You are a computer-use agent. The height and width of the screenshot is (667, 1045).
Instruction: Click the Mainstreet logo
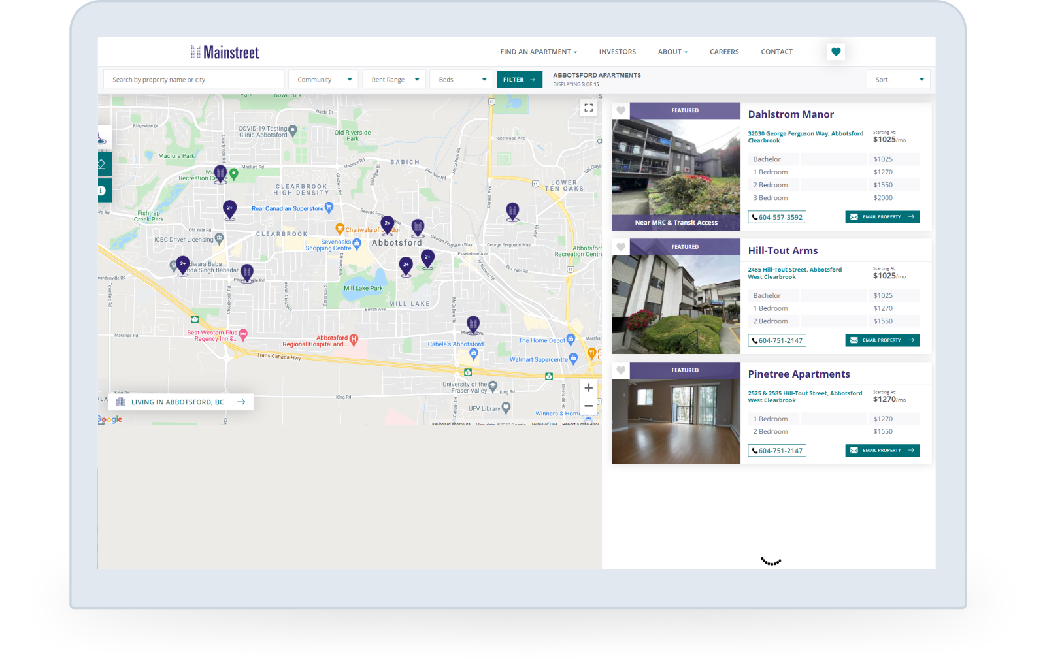[x=225, y=52]
